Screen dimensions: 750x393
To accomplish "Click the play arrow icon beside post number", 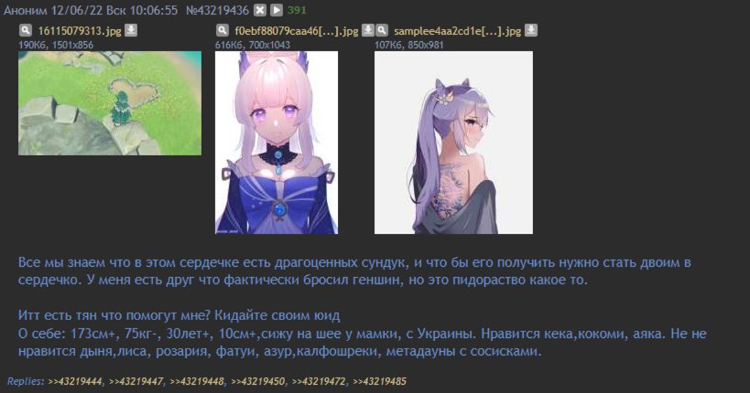I will point(277,10).
